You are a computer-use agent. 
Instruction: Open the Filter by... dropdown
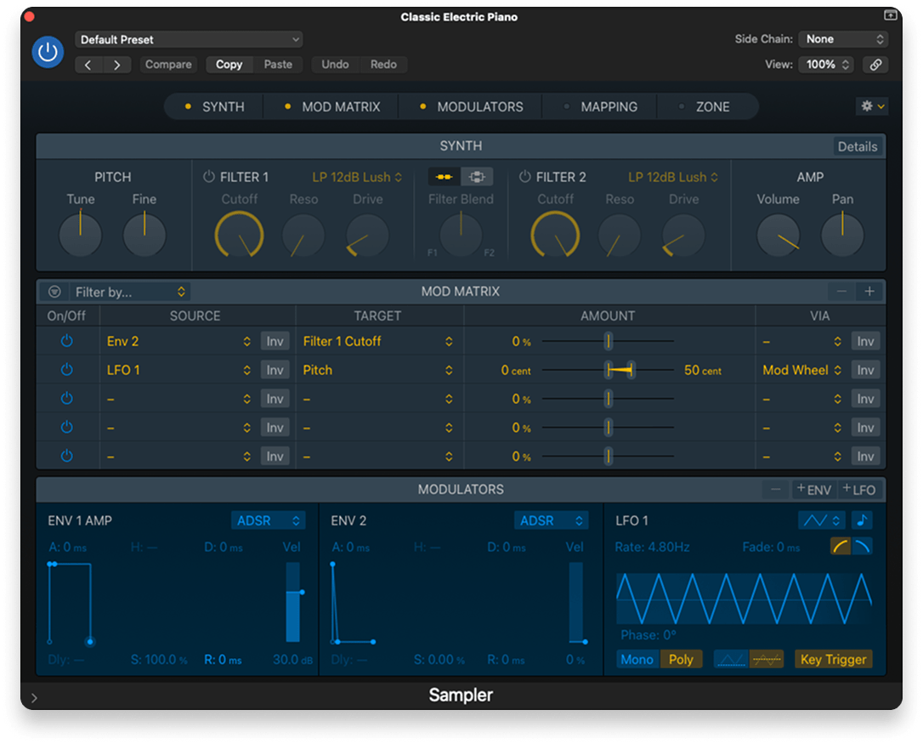point(130,292)
